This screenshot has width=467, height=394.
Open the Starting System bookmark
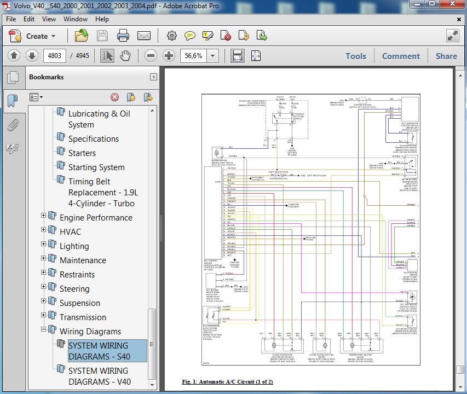(x=96, y=167)
